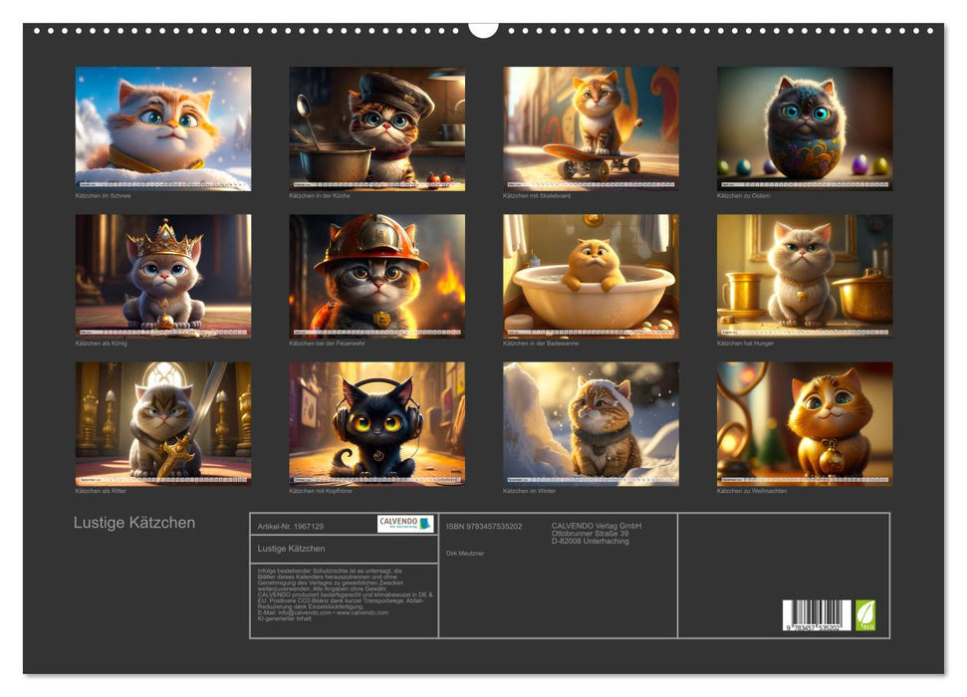Click the Kätzchen hat Hunger image
Screen dimensions: 967x697
tap(804, 276)
